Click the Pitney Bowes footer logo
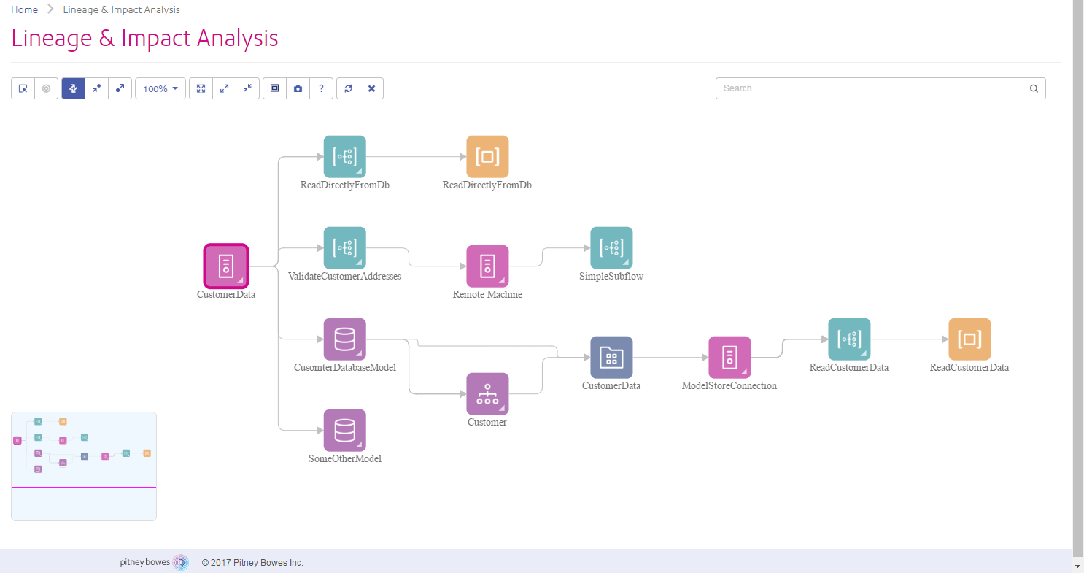 click(154, 562)
